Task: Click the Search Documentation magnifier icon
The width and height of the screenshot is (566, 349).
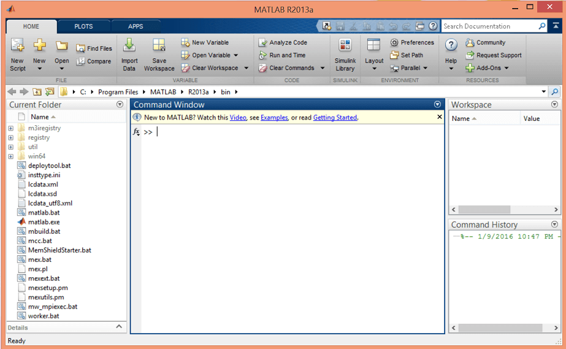Action: point(542,26)
